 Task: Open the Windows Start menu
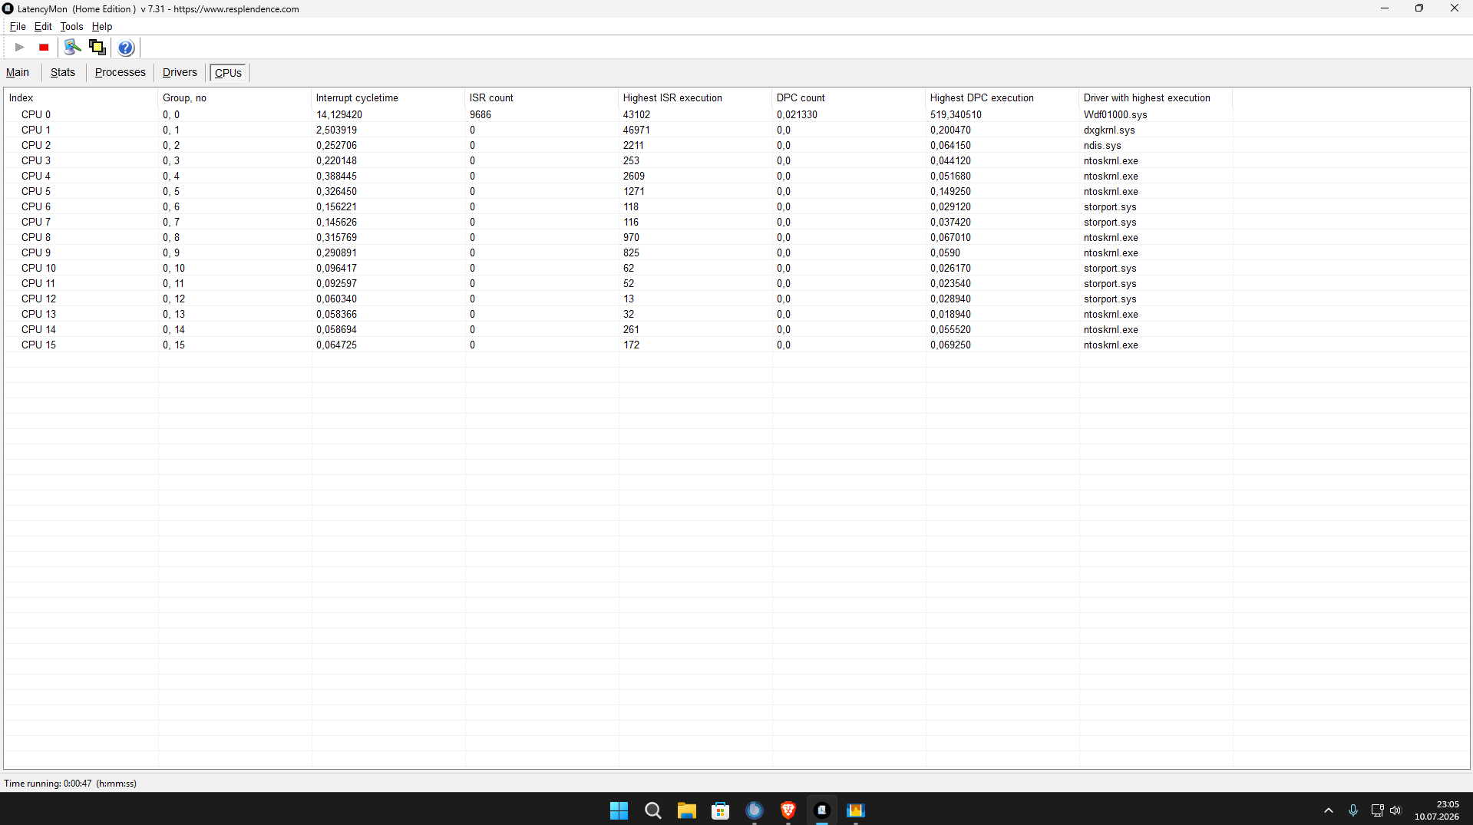(619, 810)
